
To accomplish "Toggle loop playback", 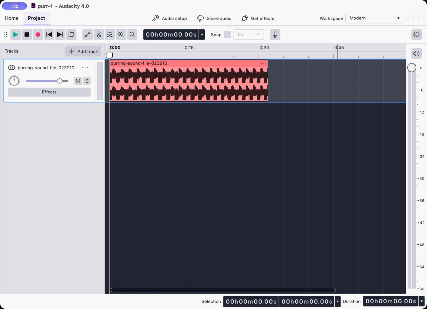I will [71, 35].
